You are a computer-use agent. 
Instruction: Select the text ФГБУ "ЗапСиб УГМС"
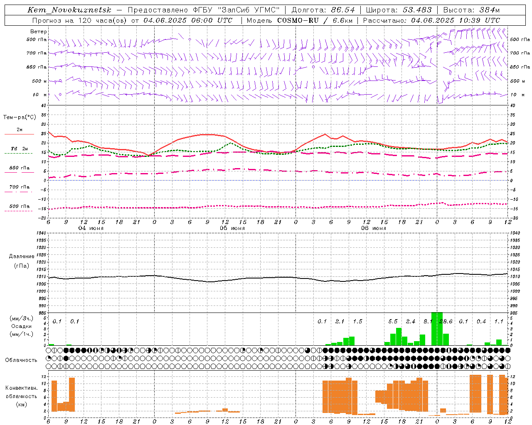click(x=236, y=10)
